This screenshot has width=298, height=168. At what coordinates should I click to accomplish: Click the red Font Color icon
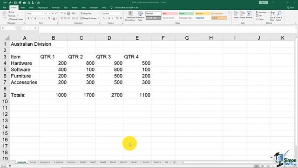point(54,18)
